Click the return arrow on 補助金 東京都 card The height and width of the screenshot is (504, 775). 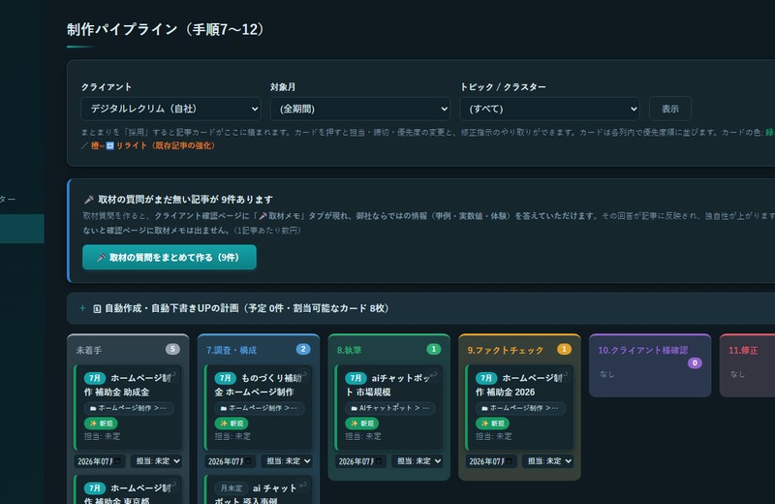pos(173,486)
